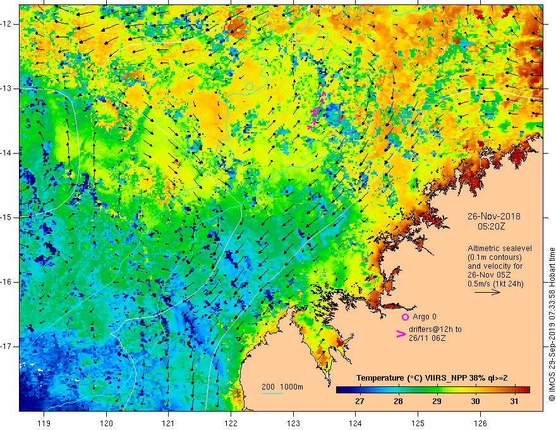Click latitude axis label -12
This screenshot has width=556, height=430.
pos(6,24)
